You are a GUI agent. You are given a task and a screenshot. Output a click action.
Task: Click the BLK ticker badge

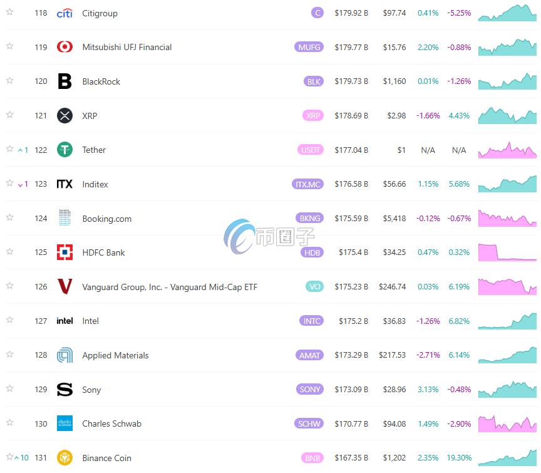pyautogui.click(x=313, y=81)
